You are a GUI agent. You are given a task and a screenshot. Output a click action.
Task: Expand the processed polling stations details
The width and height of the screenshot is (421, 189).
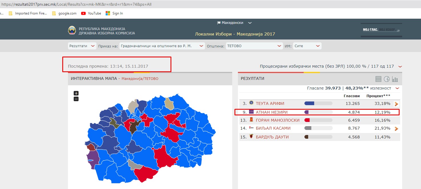coord(400,67)
